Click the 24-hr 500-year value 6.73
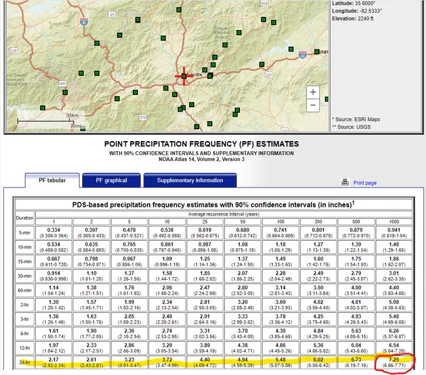The width and height of the screenshot is (426, 375). pos(356,359)
